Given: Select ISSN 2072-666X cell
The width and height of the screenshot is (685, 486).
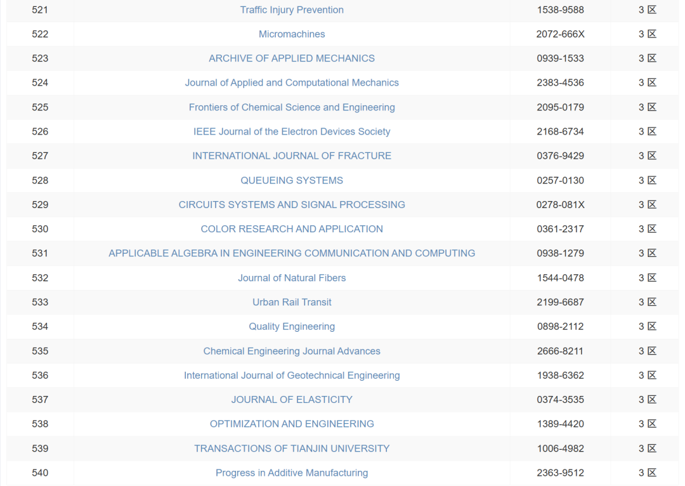Looking at the screenshot, I should 561,34.
